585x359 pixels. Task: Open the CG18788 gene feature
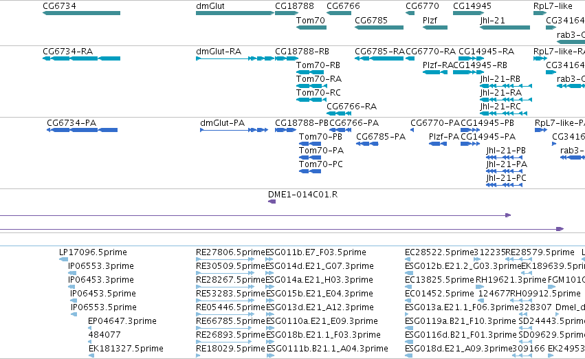coord(287,13)
